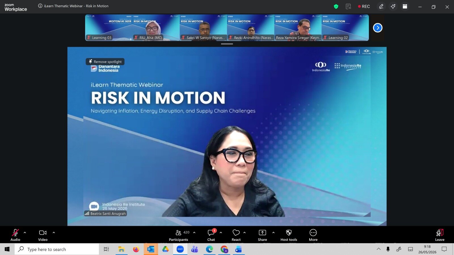
Task: Show next participants with blue arrow
Action: click(378, 28)
